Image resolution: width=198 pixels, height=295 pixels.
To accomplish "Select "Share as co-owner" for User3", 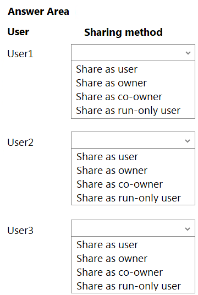I will [119, 272].
